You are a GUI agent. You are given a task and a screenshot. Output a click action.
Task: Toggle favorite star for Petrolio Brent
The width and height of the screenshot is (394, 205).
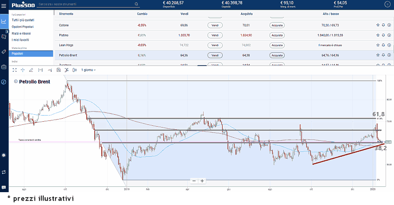pos(378,55)
